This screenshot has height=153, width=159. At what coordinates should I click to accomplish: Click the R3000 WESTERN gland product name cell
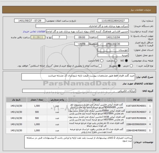[x=97, y=112]
